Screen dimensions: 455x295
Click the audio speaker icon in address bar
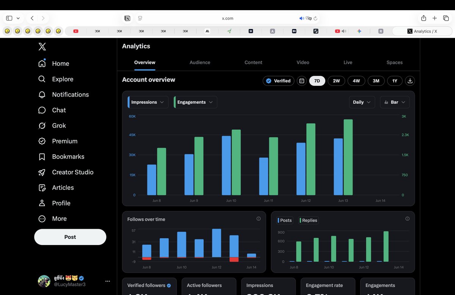(x=302, y=18)
